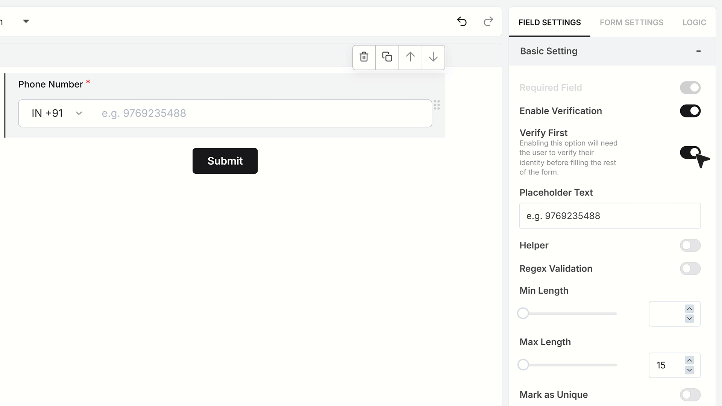Move the field up with the up arrow

coord(410,57)
